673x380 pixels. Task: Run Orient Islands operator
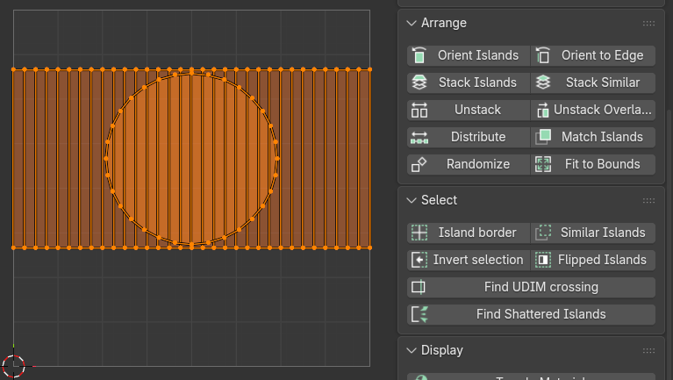point(469,55)
